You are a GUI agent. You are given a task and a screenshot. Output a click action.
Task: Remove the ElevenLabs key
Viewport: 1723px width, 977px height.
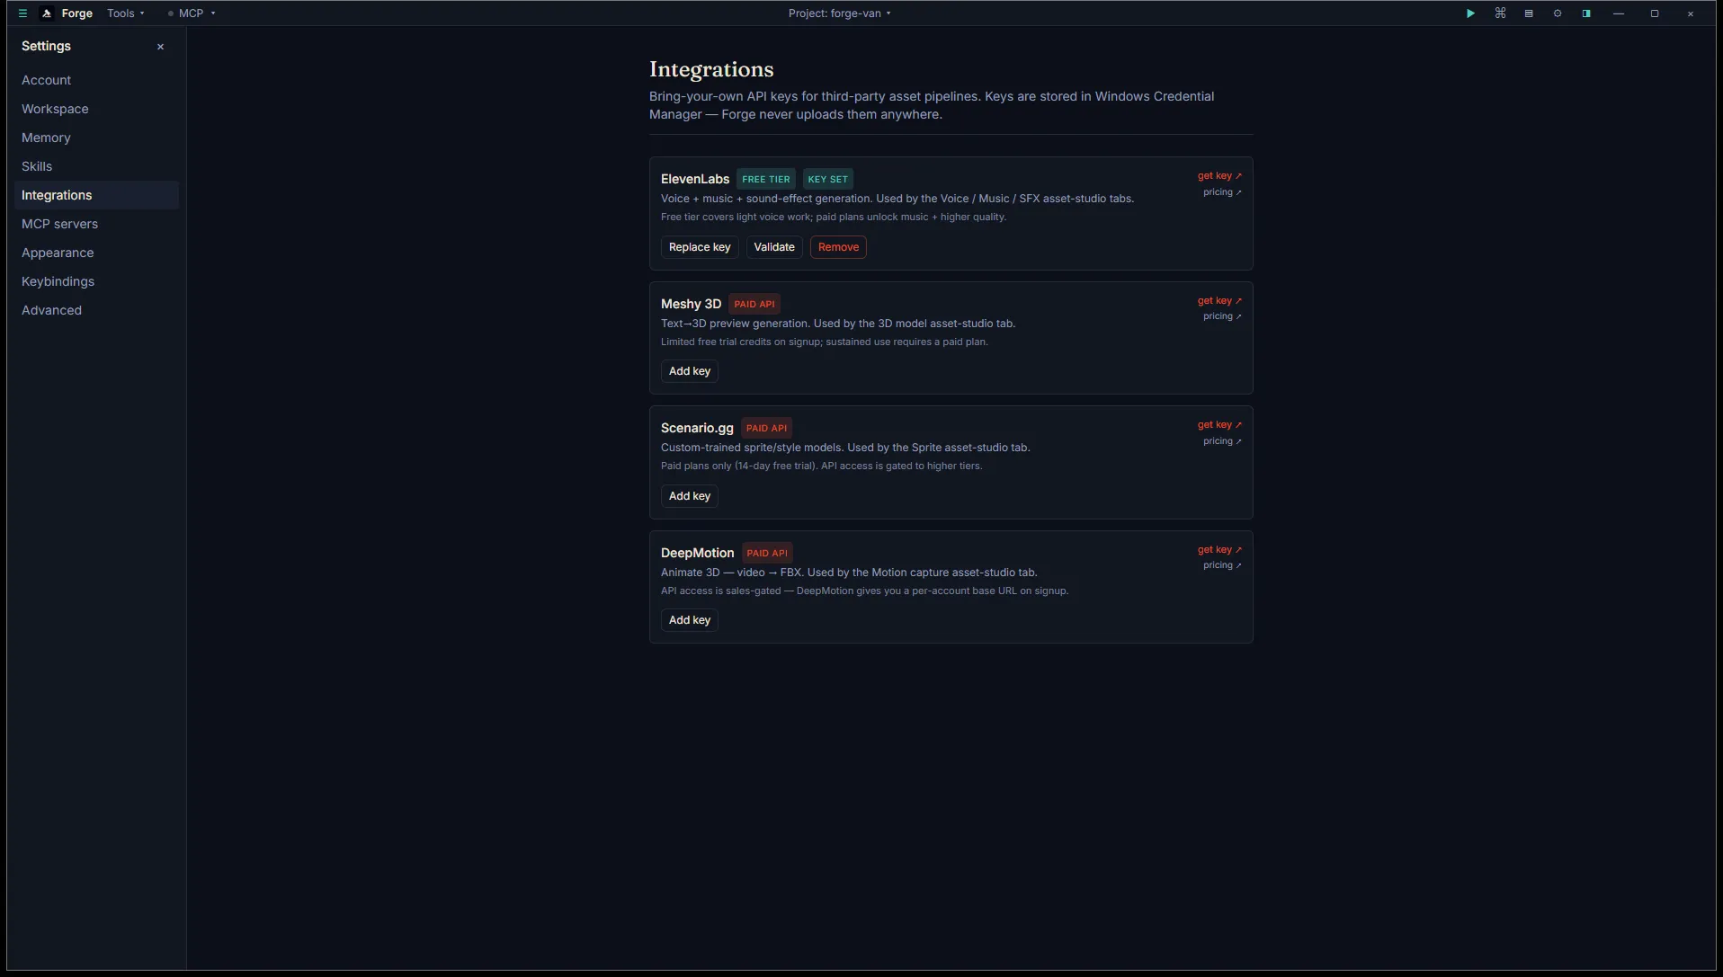[x=838, y=247]
